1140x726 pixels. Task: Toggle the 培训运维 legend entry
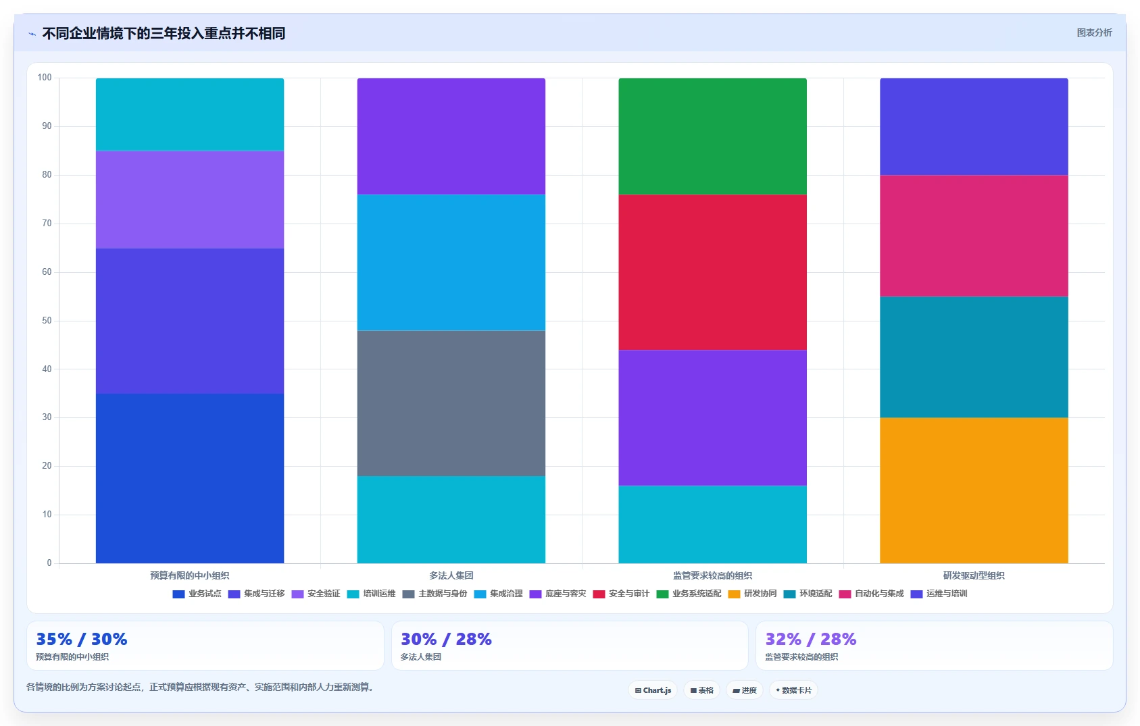[x=371, y=594]
